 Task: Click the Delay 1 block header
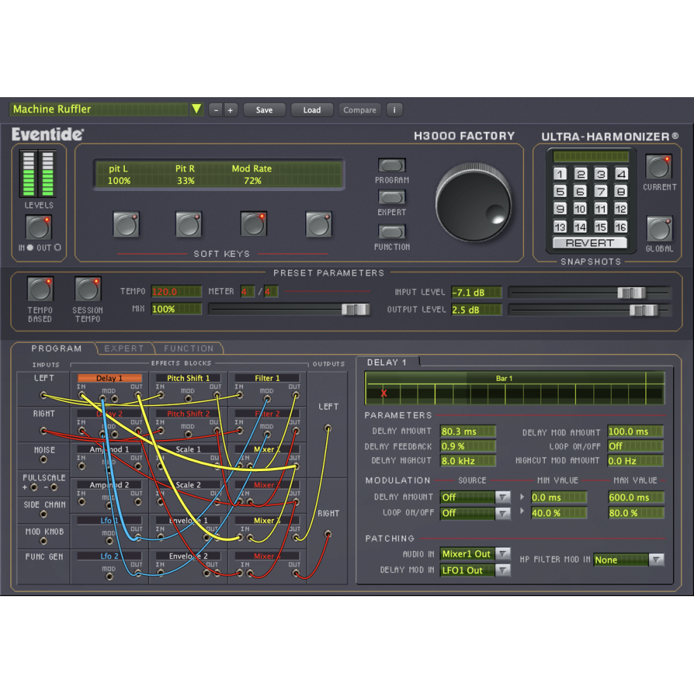(109, 378)
